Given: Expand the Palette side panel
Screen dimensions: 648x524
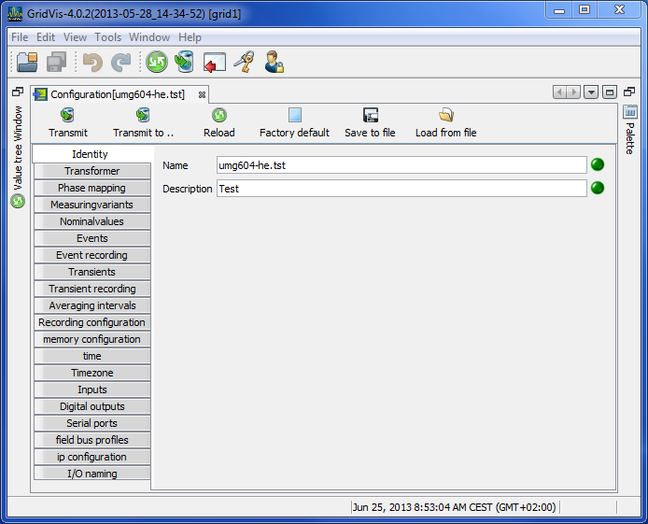Looking at the screenshot, I should click(630, 131).
